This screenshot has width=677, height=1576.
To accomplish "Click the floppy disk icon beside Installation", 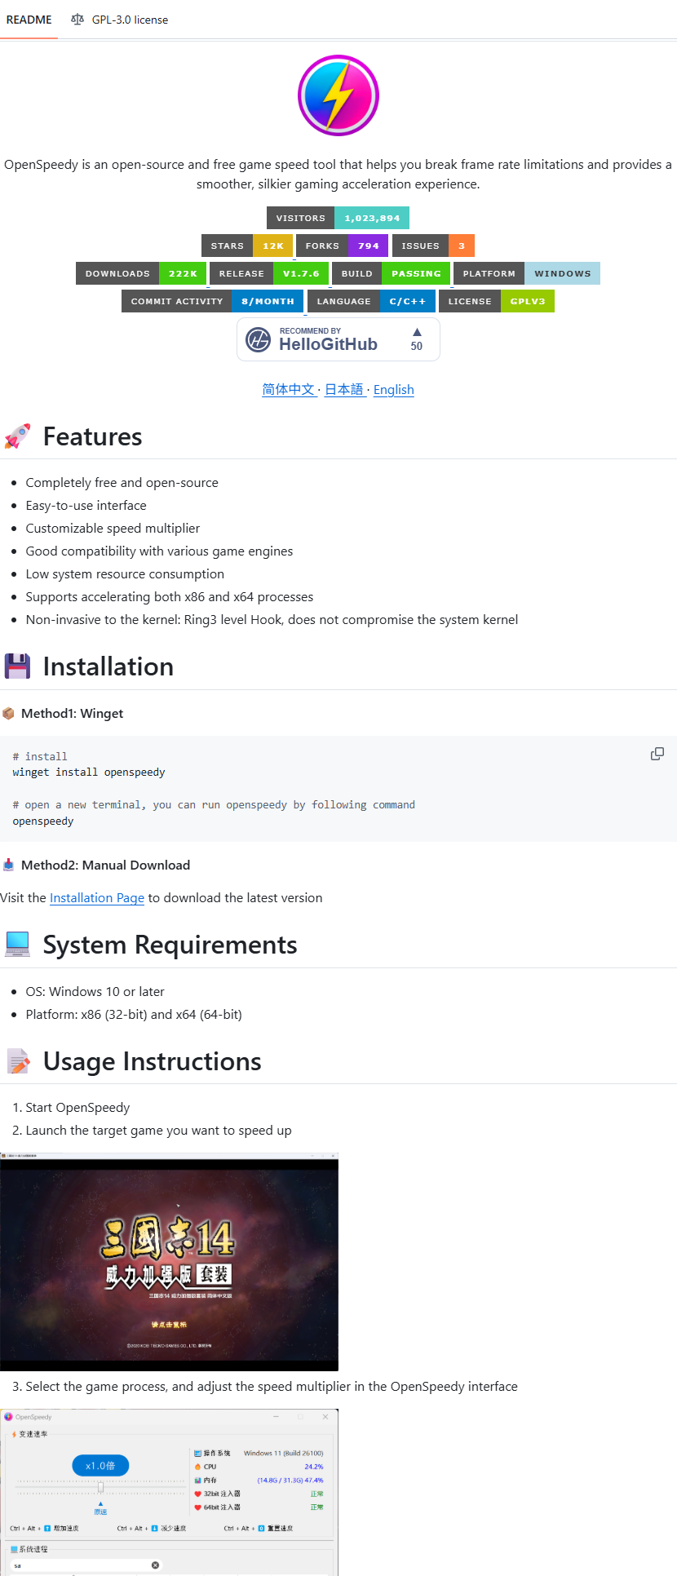I will pyautogui.click(x=17, y=666).
